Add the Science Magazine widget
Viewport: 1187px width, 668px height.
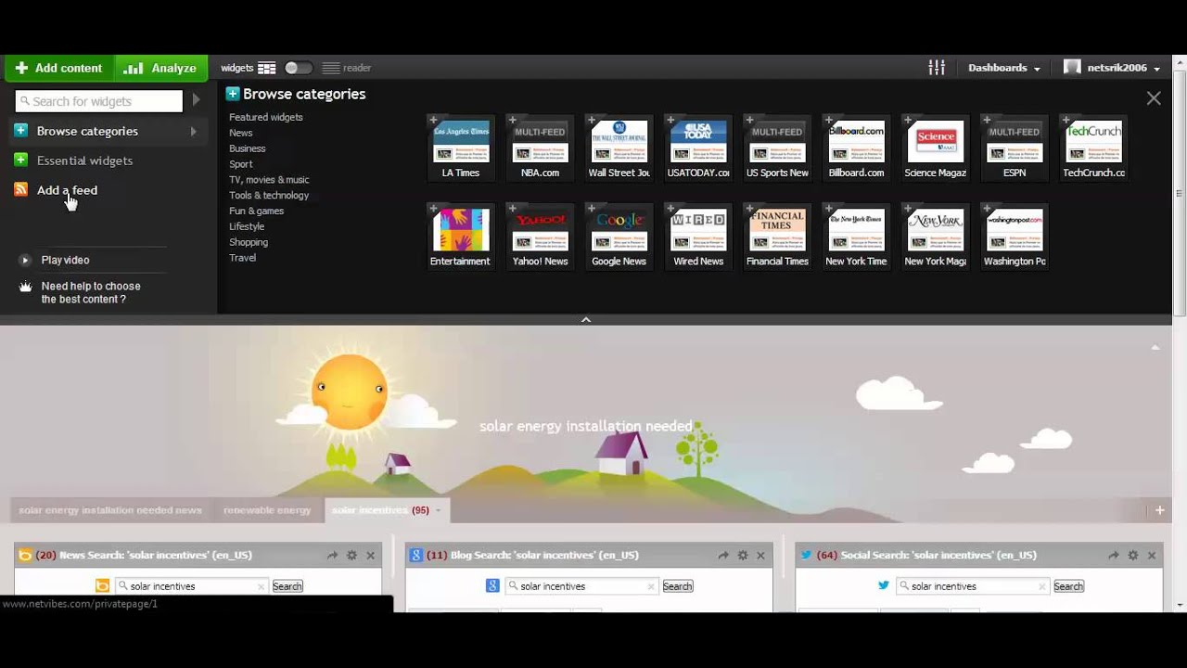(936, 148)
